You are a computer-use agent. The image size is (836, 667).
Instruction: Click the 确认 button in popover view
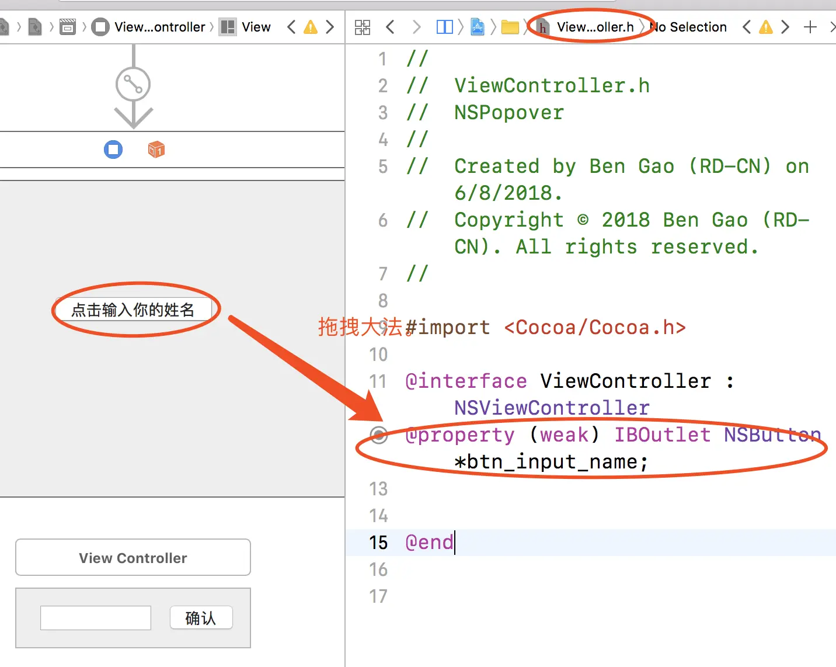point(201,617)
